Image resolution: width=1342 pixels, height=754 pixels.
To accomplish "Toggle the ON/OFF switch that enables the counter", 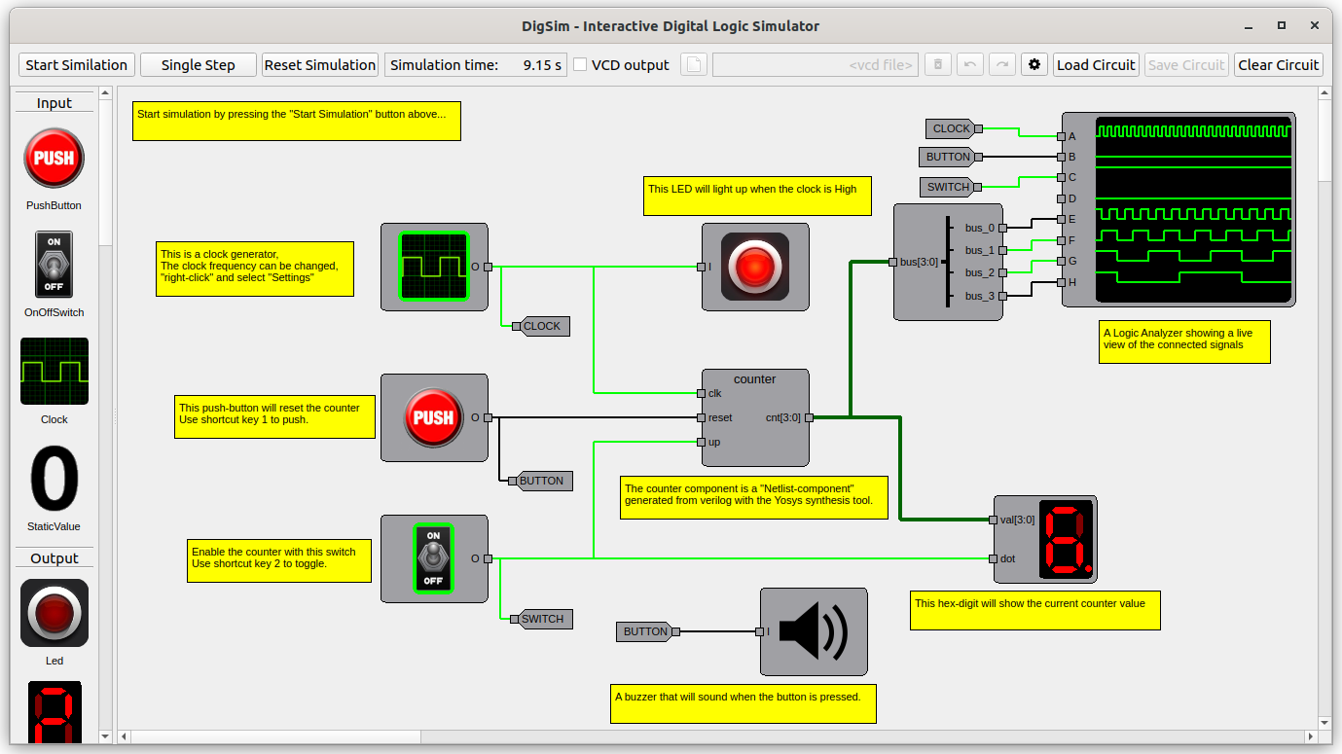I will tap(434, 558).
